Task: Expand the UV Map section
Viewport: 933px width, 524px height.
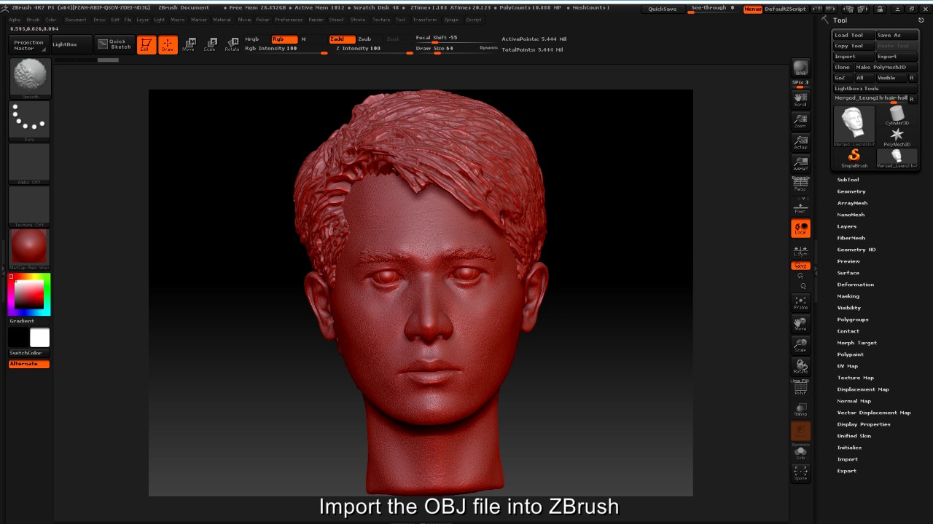Action: [x=847, y=366]
